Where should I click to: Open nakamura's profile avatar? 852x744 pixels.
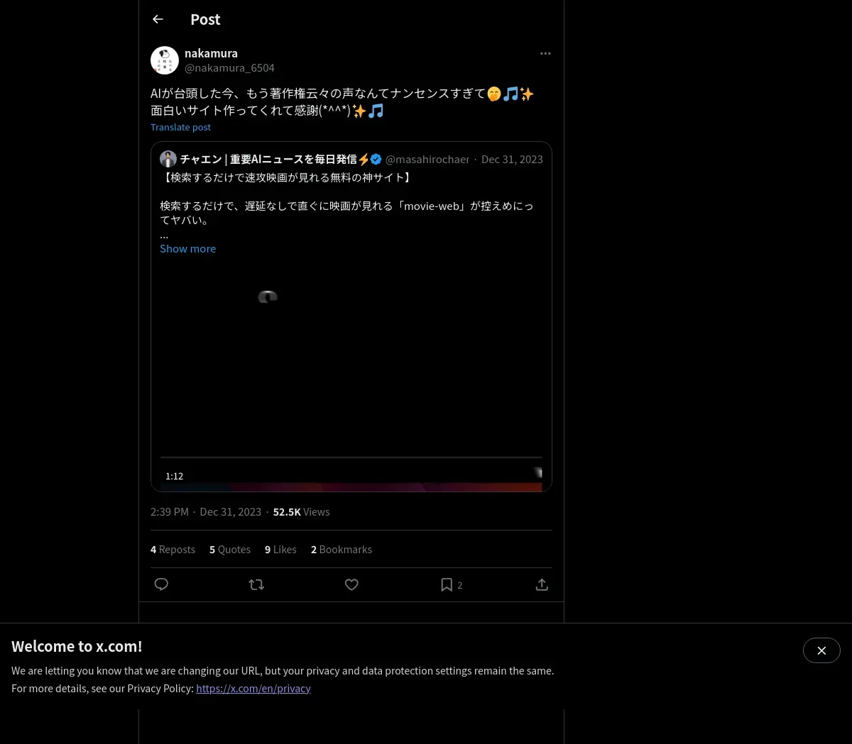coord(165,60)
